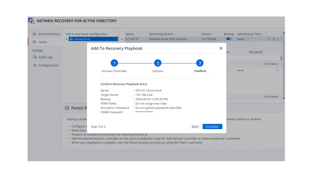Select step 3 Confirm circle
313x176 pixels.
tap(200, 63)
